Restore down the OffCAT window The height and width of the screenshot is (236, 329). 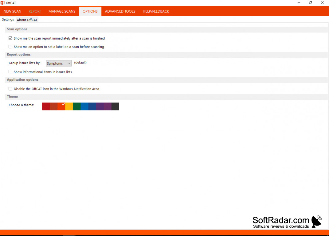tap(311, 3)
